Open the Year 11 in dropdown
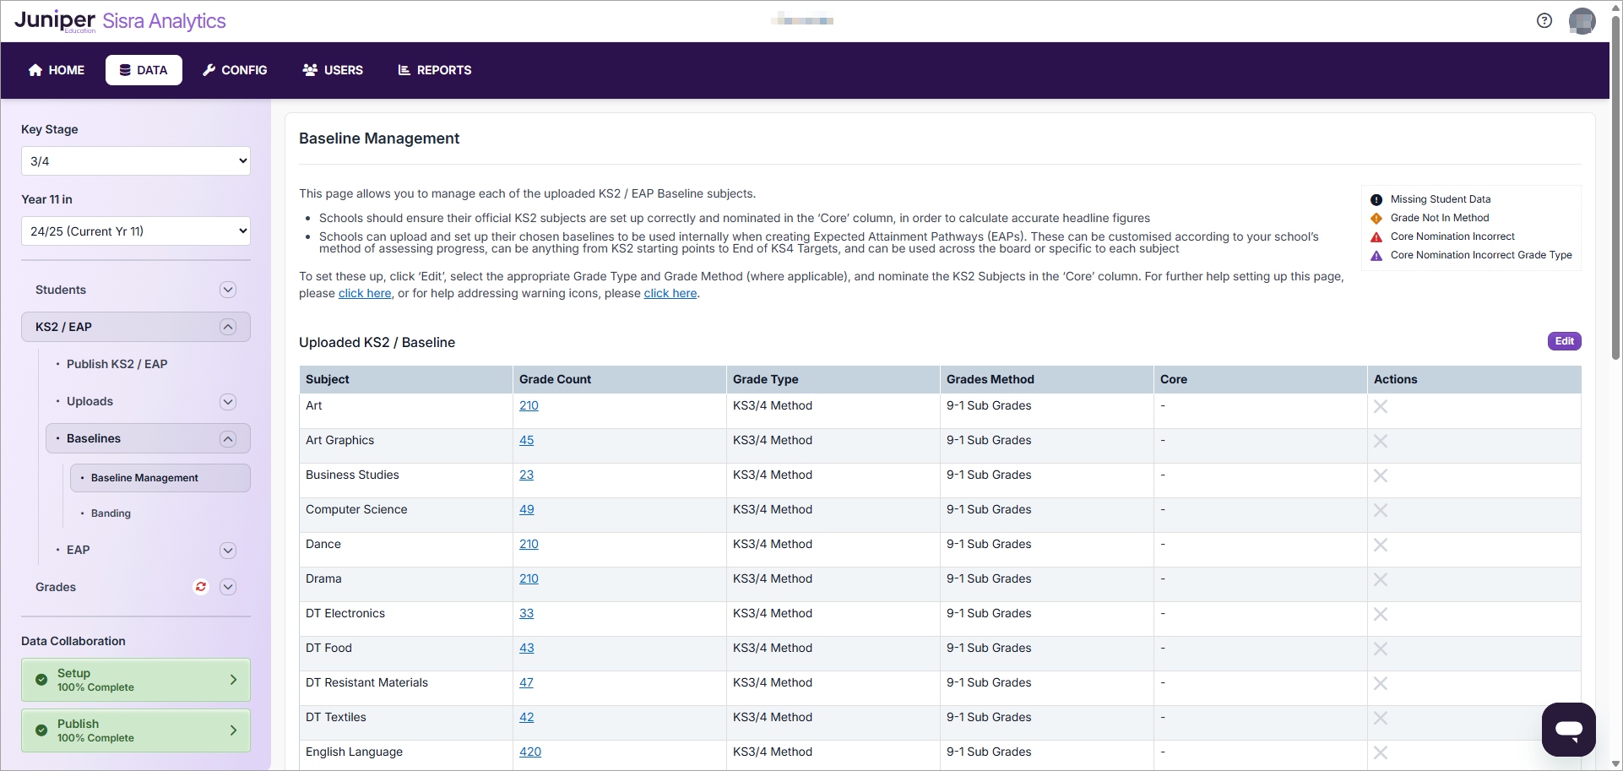This screenshot has height=771, width=1623. click(x=136, y=231)
